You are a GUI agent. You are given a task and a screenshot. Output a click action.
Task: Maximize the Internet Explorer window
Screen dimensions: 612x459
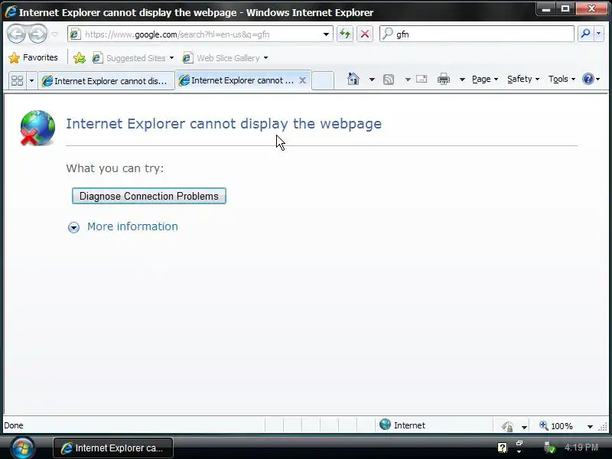[565, 8]
